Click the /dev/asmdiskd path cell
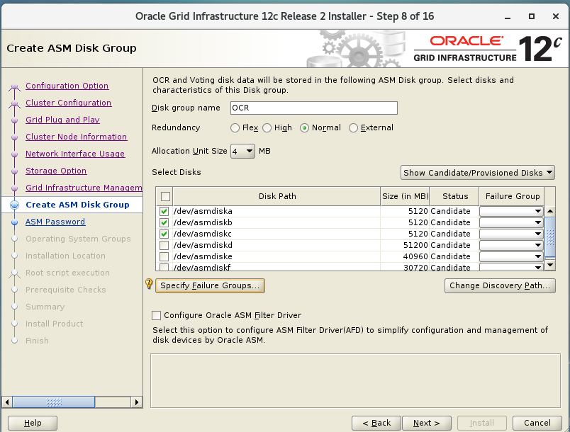This screenshot has height=432, width=570. tap(276, 245)
